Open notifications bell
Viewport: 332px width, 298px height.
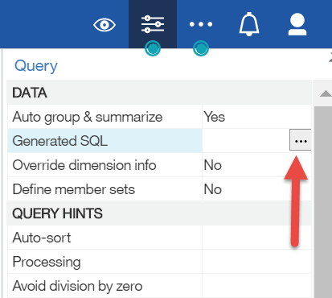[249, 24]
